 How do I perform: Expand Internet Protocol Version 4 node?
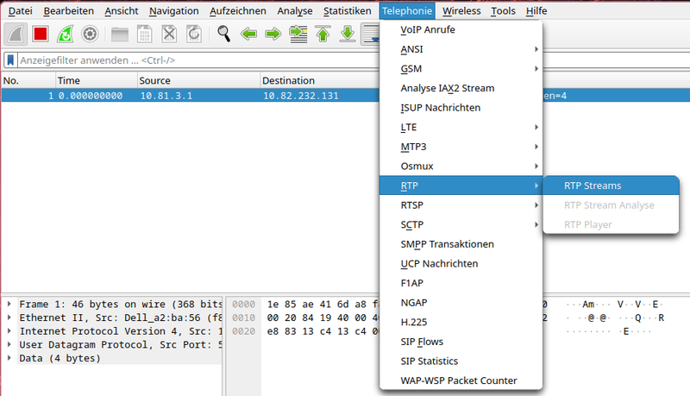[9, 331]
